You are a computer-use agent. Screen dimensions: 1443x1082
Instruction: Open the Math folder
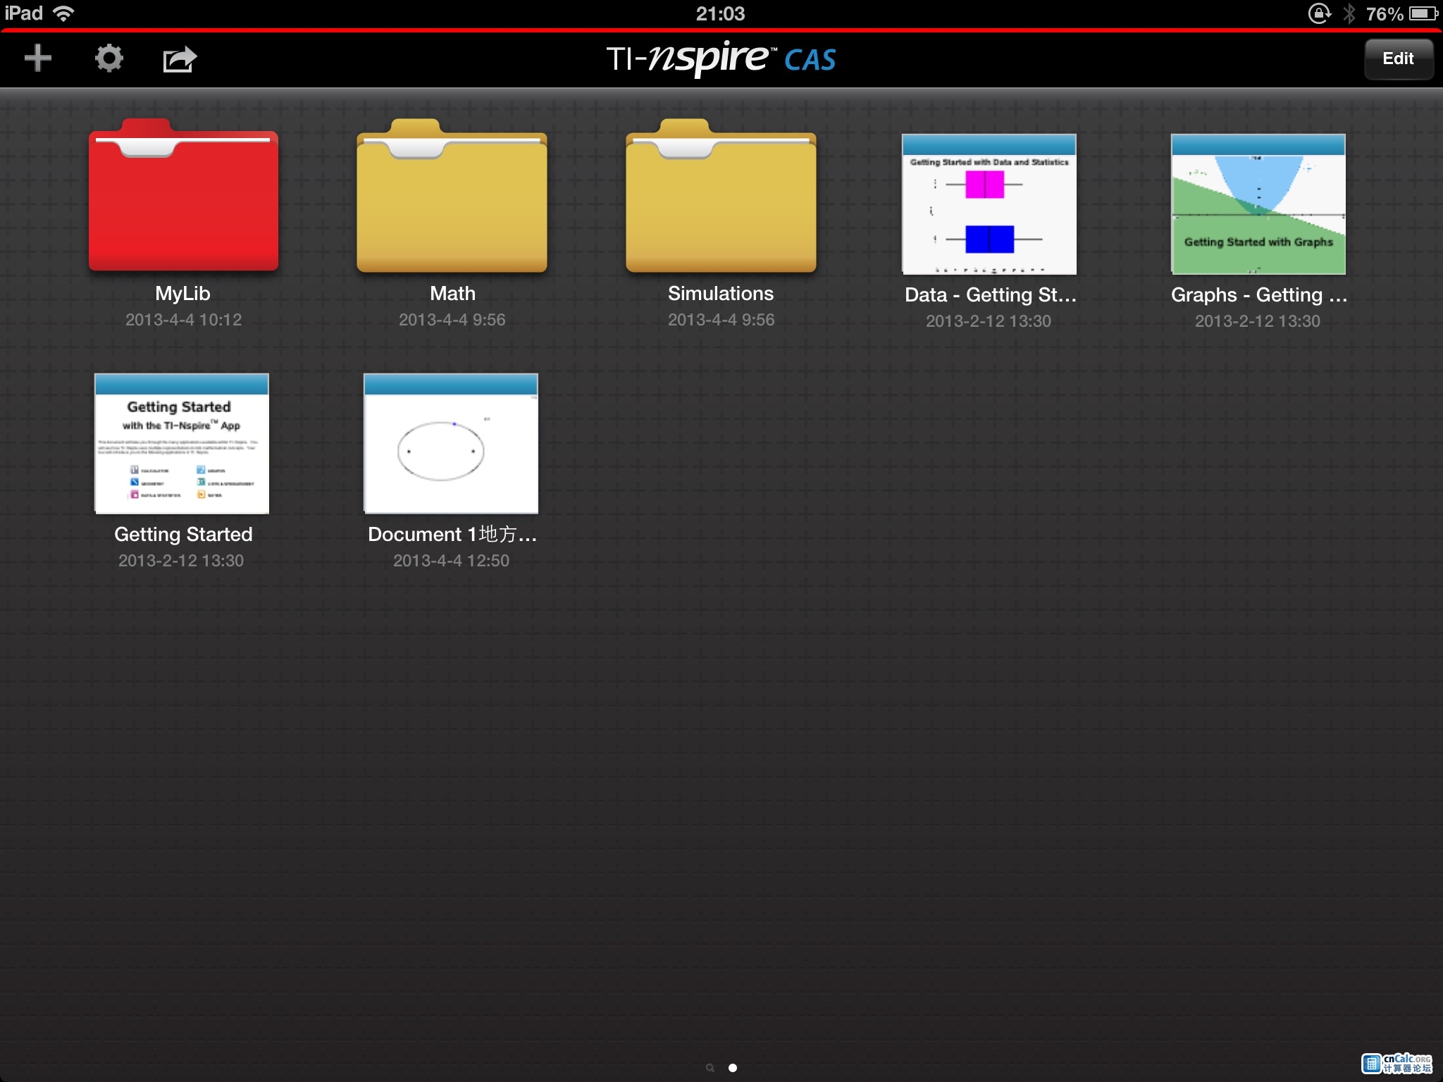pos(452,195)
